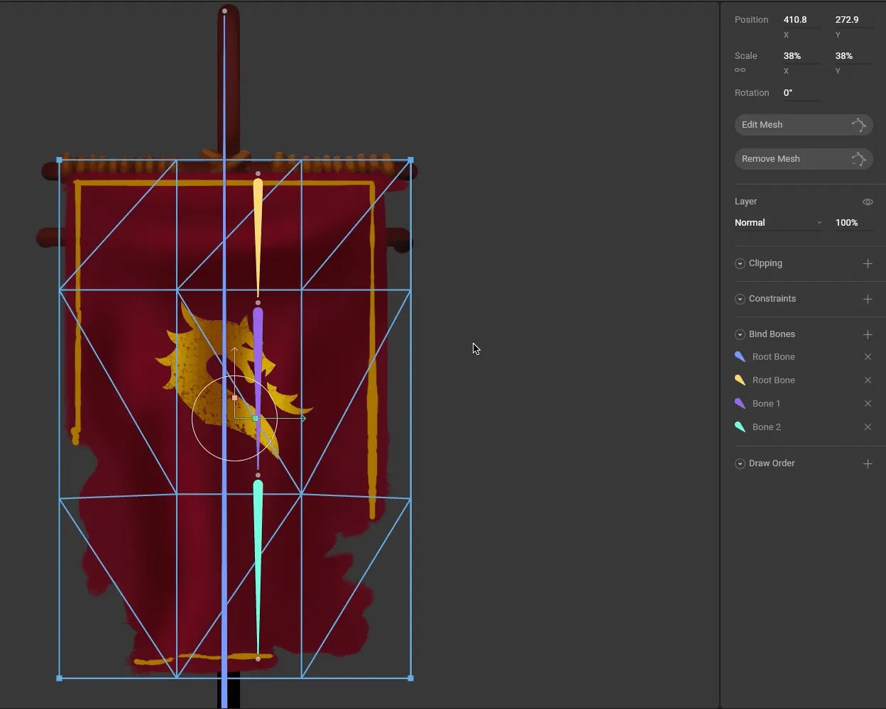Collapse the Constraints section
Screen dimensions: 886x709
pos(740,299)
